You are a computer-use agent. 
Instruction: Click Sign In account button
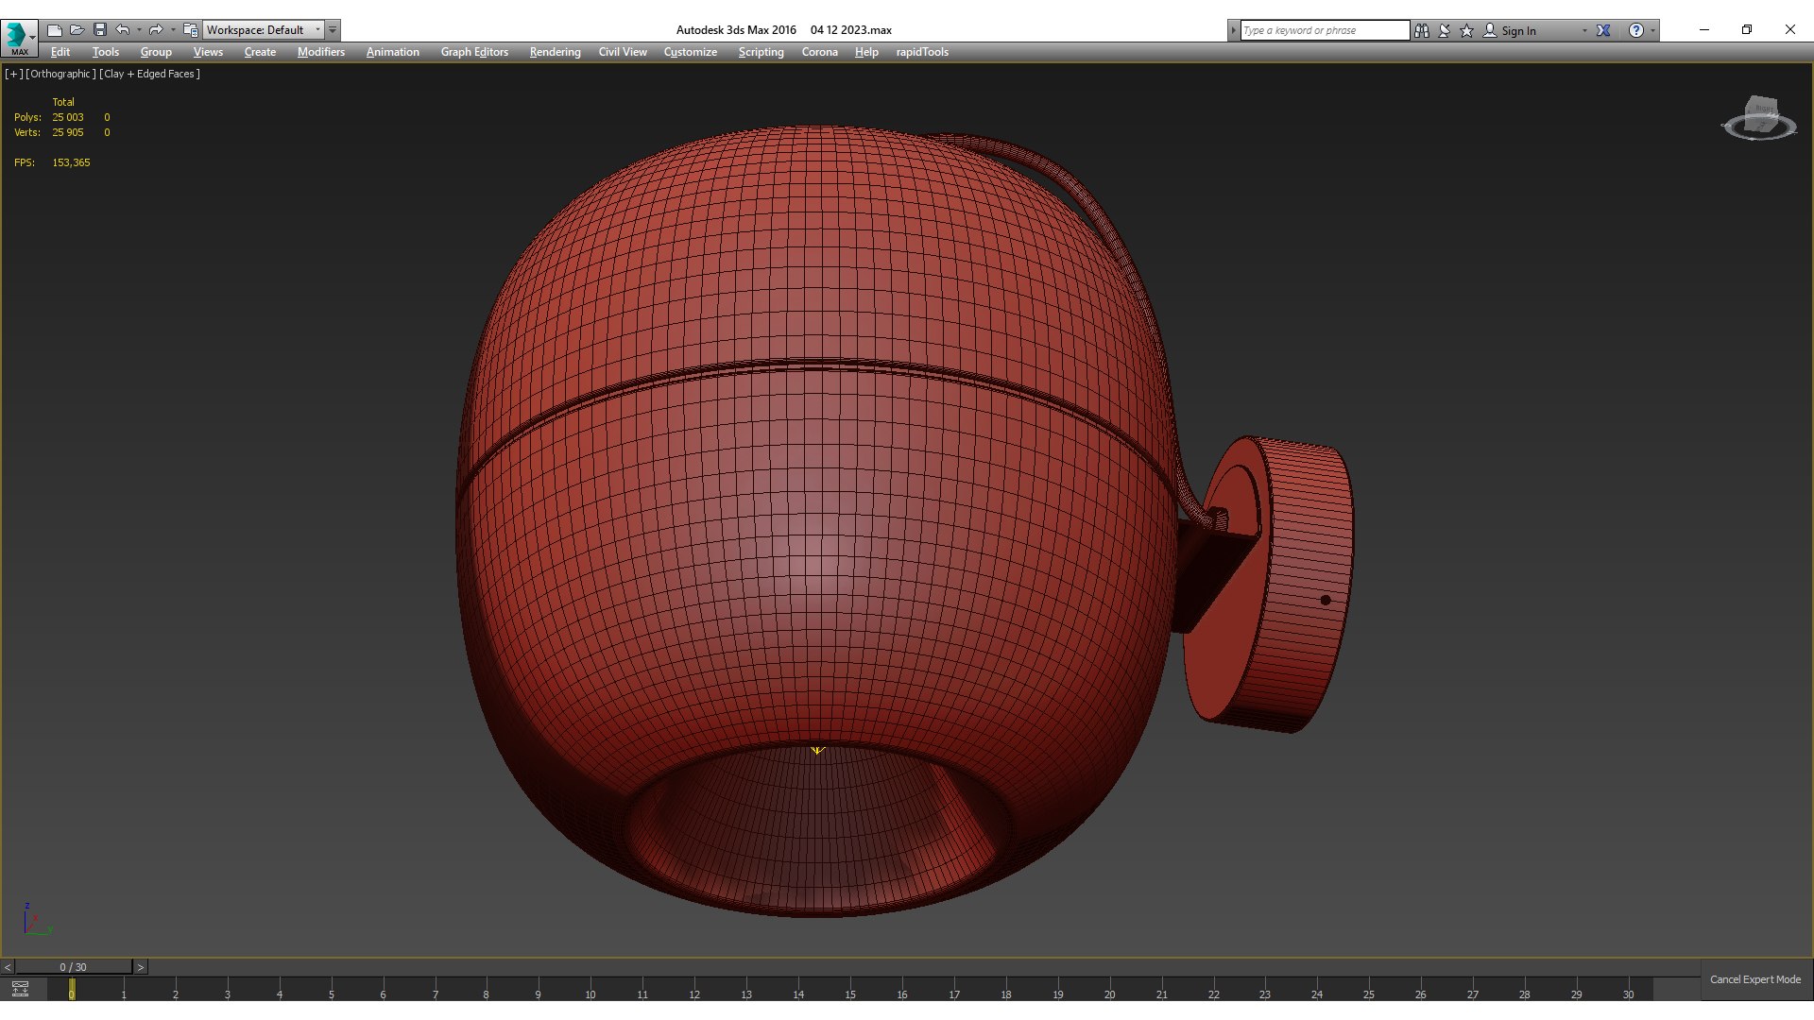point(1510,30)
